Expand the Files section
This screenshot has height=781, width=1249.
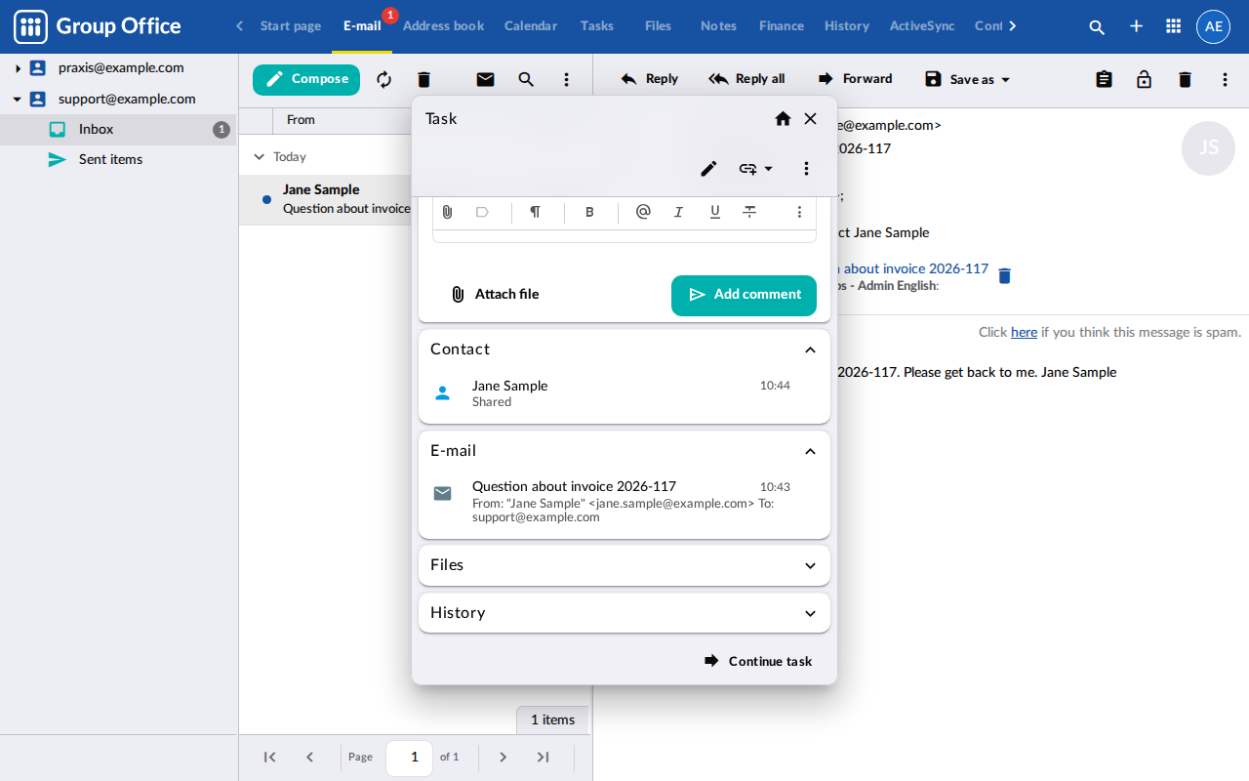pos(810,565)
